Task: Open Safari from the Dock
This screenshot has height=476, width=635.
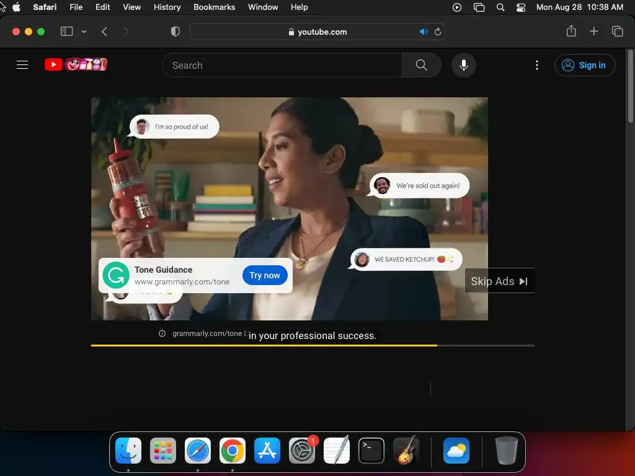Action: 198,451
